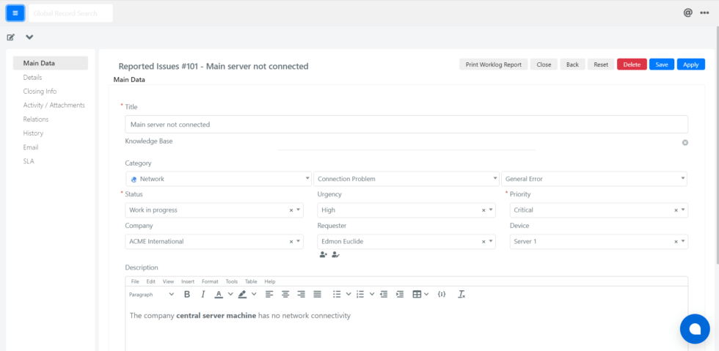Decrease indent in the editor
Viewport: 719px width, 351px height.
coord(384,294)
